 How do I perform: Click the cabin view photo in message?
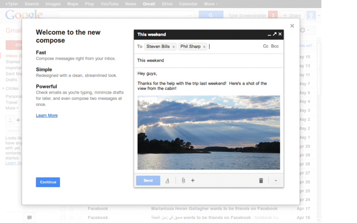[x=208, y=132]
